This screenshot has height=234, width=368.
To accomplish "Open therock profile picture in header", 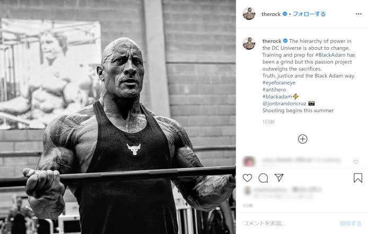I will tap(249, 14).
